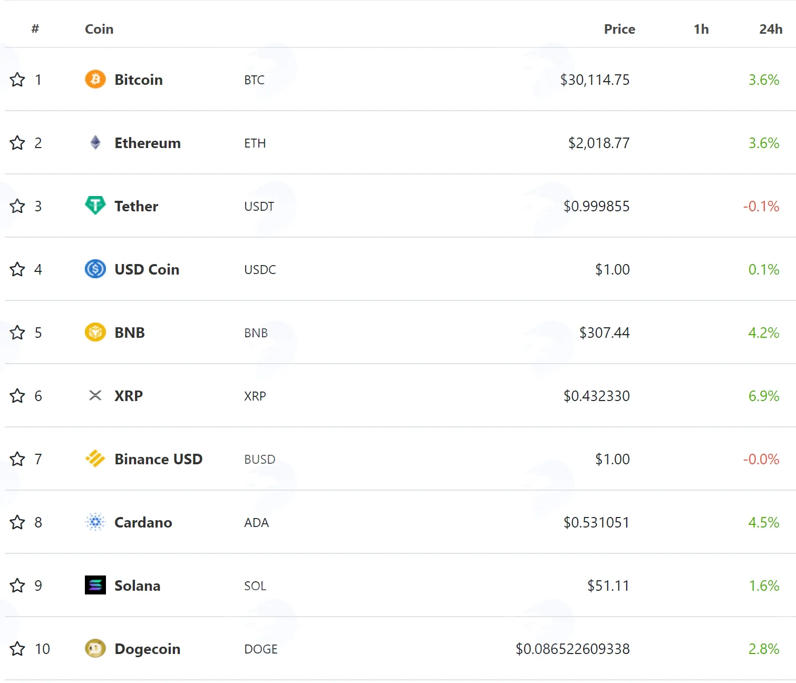
Task: Click the BNB yellow logo icon
Action: 95,332
